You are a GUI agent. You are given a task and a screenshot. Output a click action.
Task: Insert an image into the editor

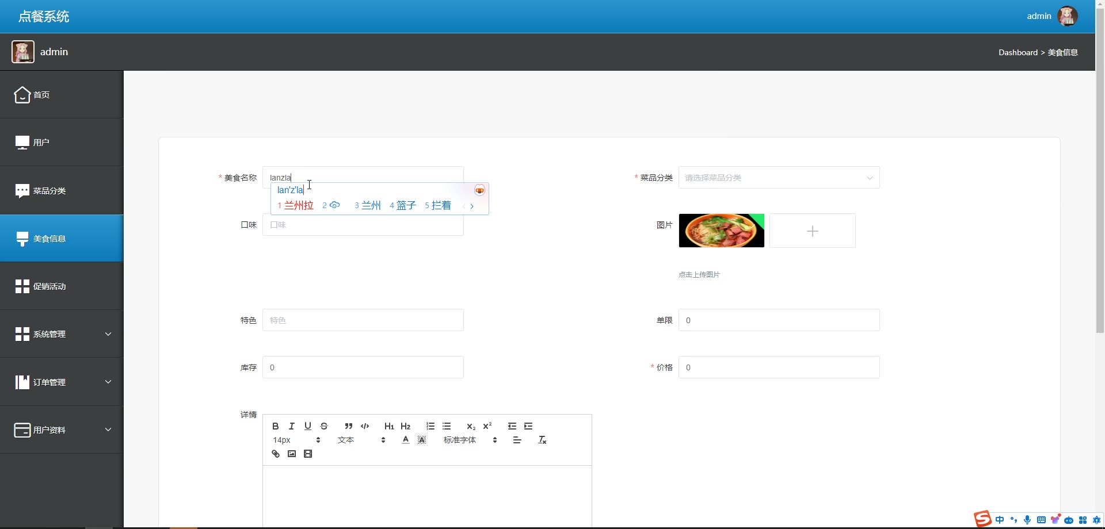pyautogui.click(x=292, y=454)
